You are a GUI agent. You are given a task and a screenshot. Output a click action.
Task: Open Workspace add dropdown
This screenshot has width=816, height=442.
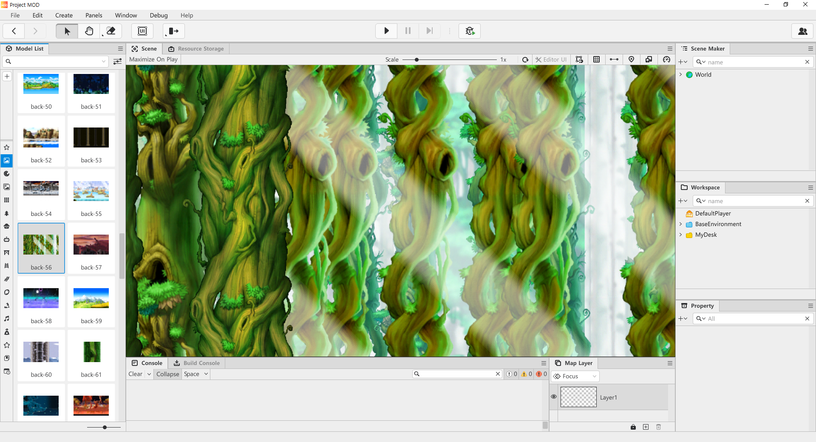coord(683,201)
